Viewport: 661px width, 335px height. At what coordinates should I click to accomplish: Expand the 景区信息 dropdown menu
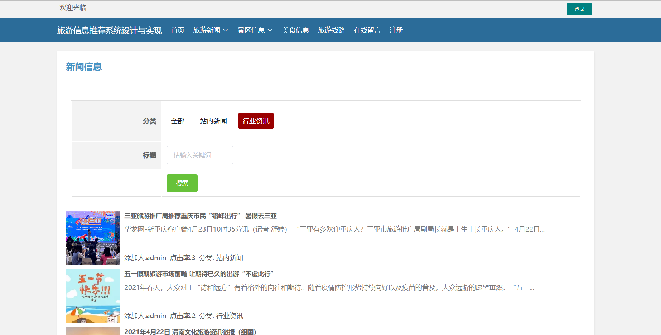(255, 30)
